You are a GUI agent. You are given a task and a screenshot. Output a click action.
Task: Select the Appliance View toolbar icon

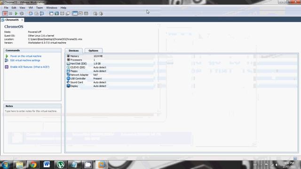86,14
